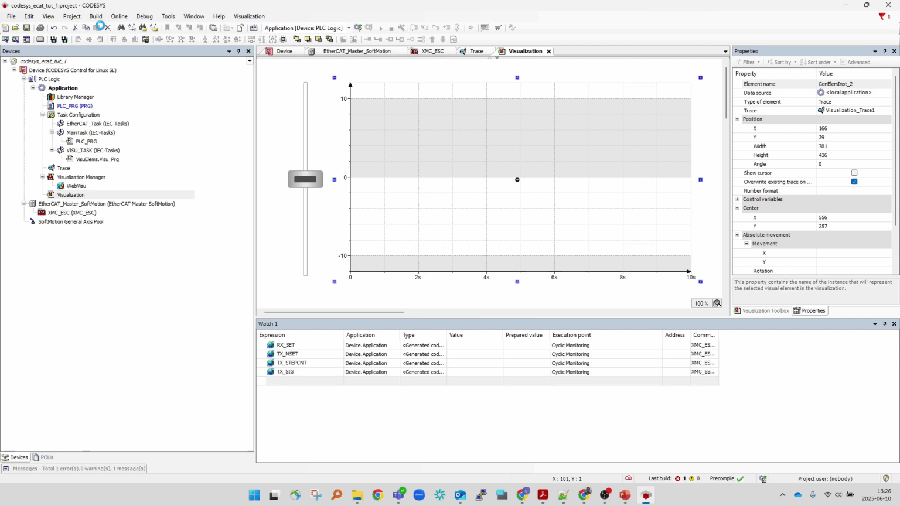Screen dimensions: 900x506
Task: Click the Start debugging icon
Action: pyautogui.click(x=381, y=28)
